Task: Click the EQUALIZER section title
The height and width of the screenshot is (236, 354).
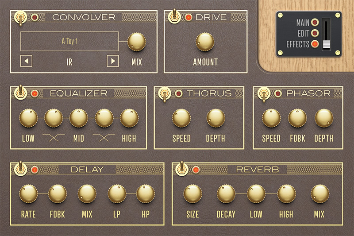Action: (79, 93)
